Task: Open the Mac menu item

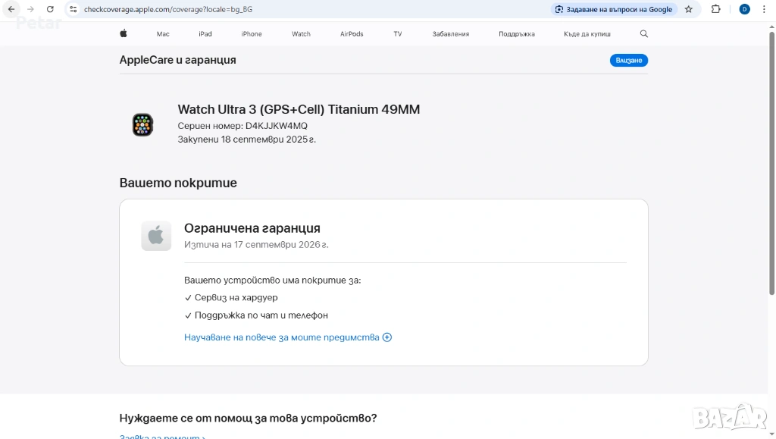Action: (x=163, y=34)
